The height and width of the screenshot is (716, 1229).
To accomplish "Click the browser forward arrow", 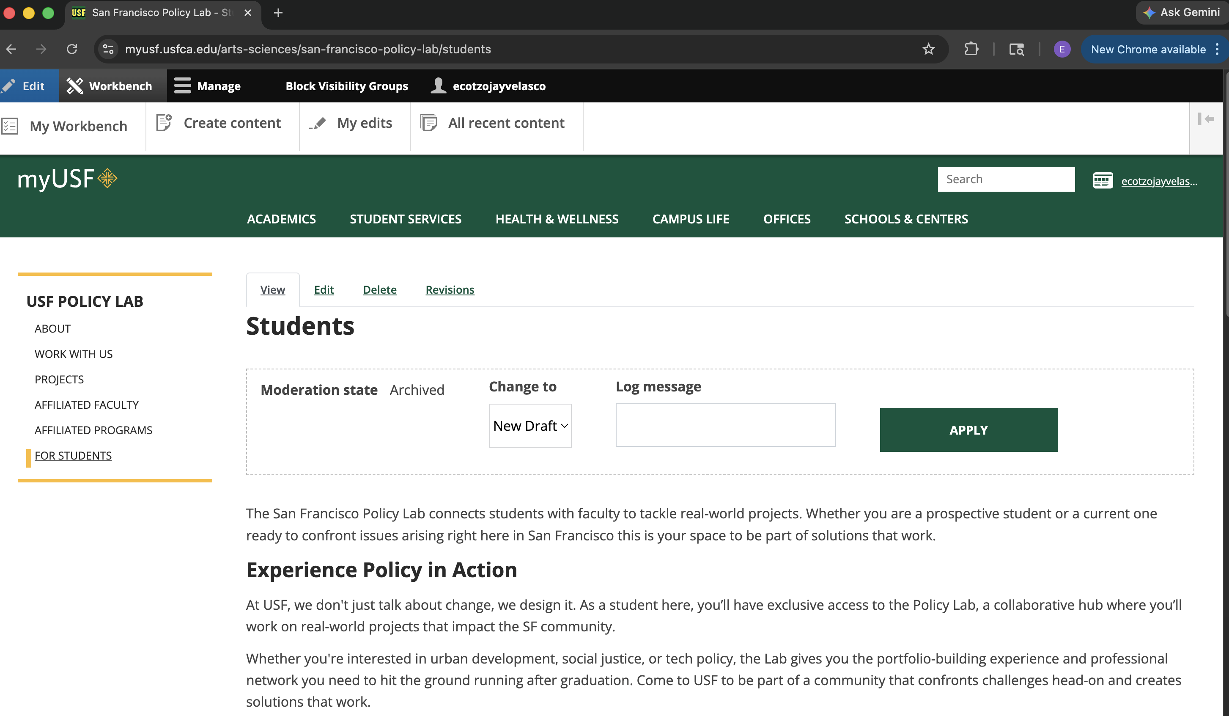I will click(x=41, y=49).
